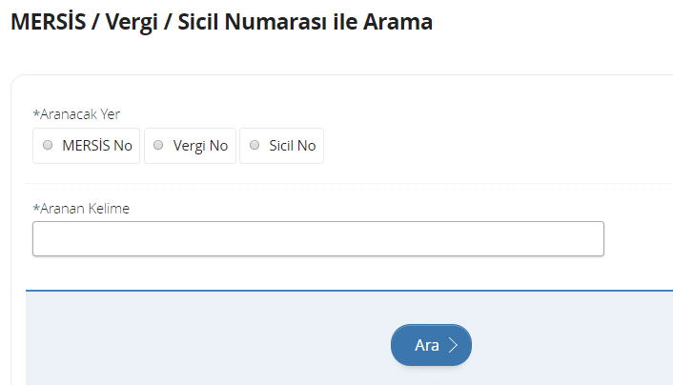Image resolution: width=673 pixels, height=385 pixels.
Task: Click the asterisk before "Aranan Kelime"
Action: (x=36, y=207)
